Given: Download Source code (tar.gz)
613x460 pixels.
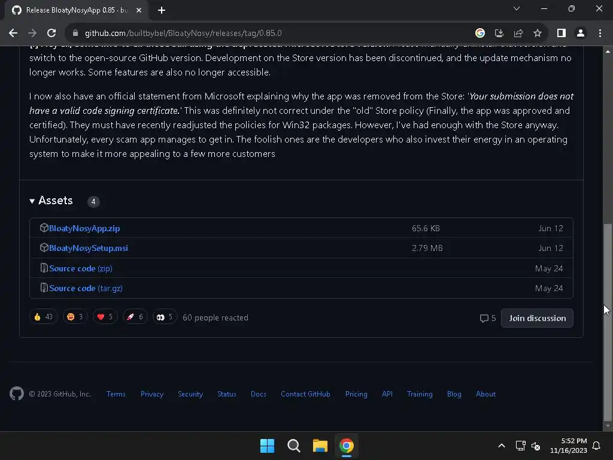Looking at the screenshot, I should pyautogui.click(x=86, y=288).
